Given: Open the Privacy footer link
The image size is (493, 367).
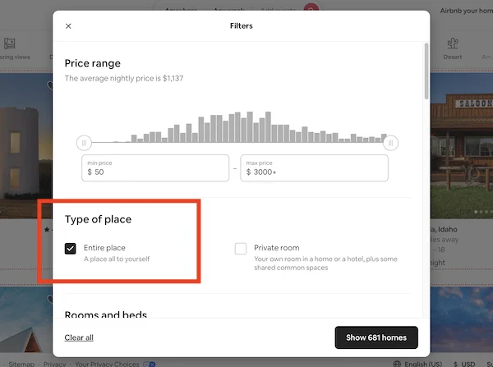Looking at the screenshot, I should point(55,364).
